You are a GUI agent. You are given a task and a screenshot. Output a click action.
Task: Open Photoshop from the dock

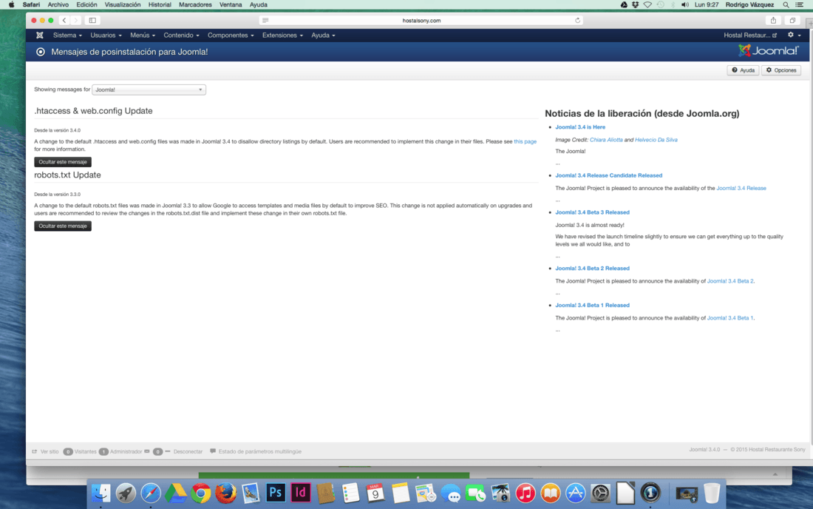click(276, 493)
